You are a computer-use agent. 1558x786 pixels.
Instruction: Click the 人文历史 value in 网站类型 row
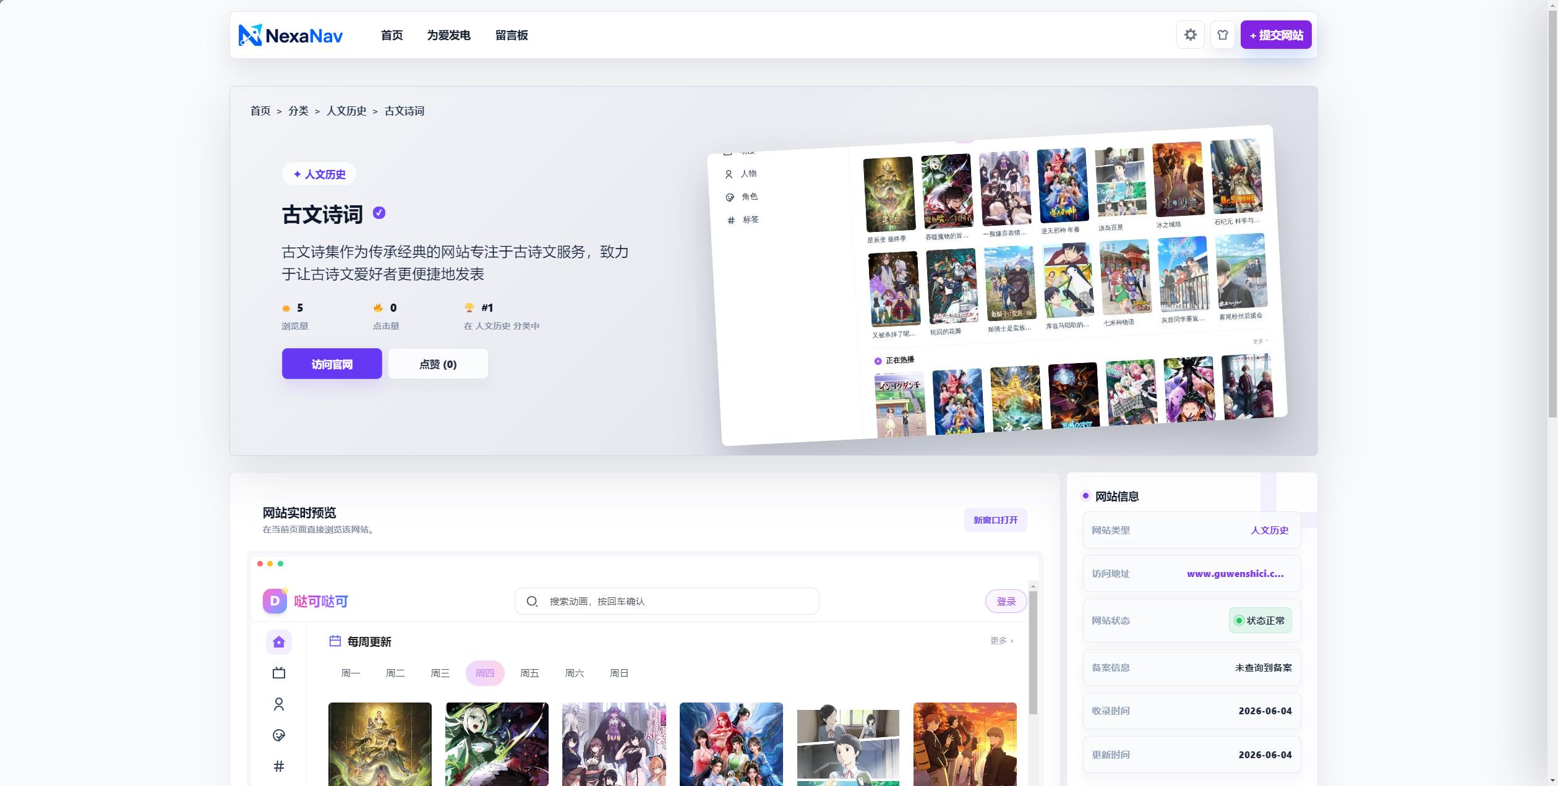click(x=1270, y=530)
